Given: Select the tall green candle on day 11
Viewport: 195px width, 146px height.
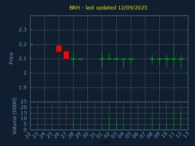Looking at the screenshot, I should tap(174, 59).
